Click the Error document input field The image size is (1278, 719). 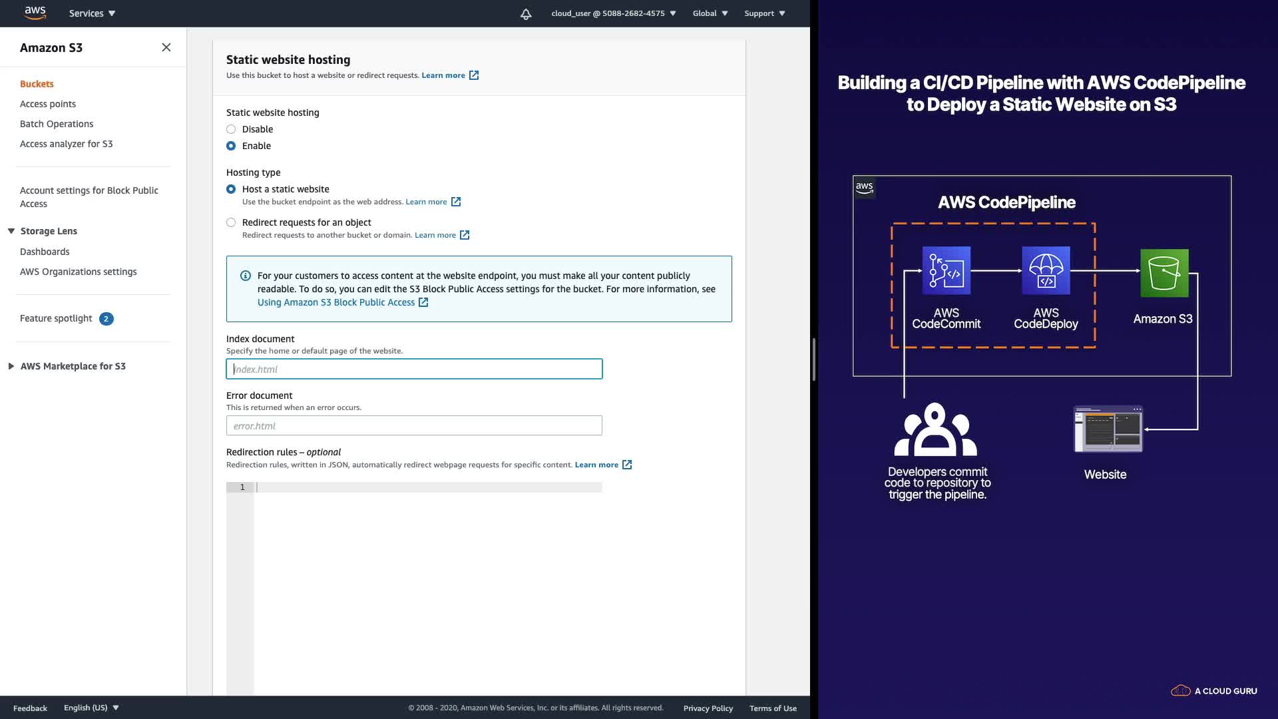[414, 425]
